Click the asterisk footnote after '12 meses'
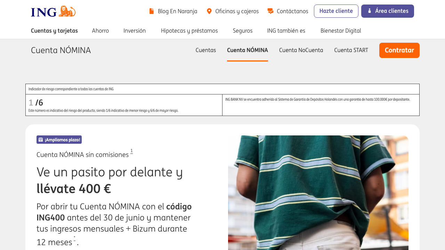This screenshot has height=250, width=445. [74, 238]
